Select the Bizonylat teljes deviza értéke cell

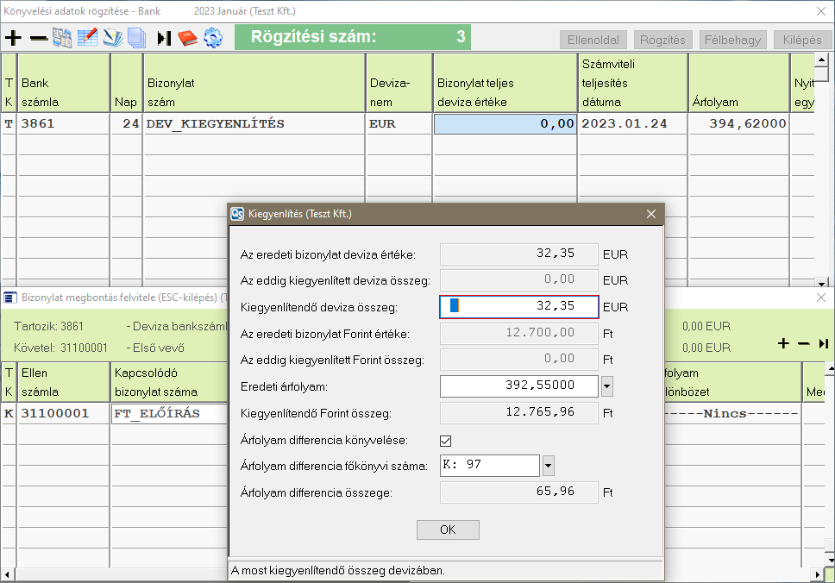pos(505,123)
